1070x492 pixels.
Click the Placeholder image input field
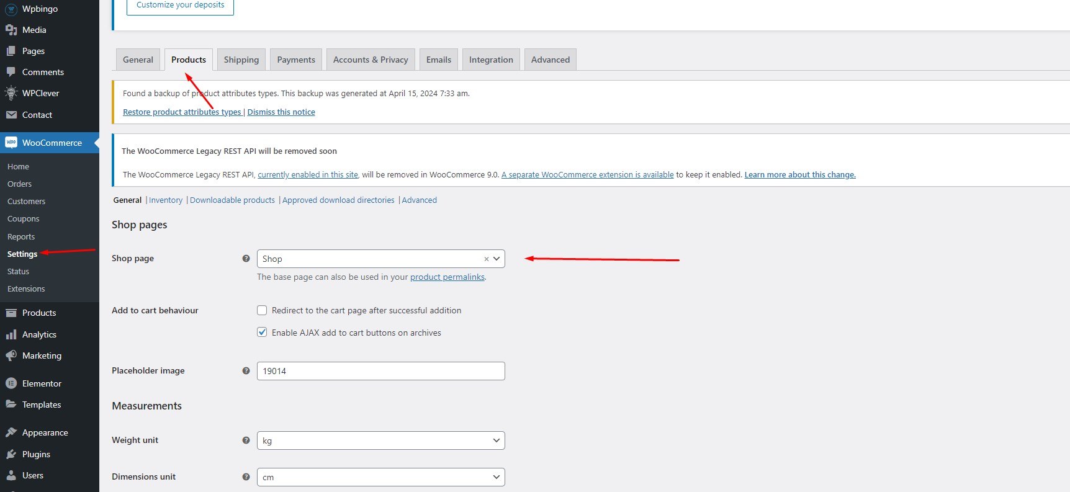380,371
